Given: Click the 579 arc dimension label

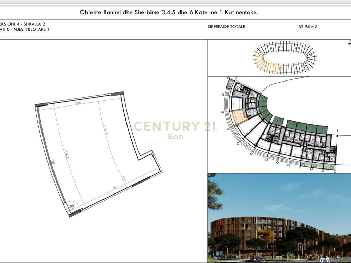Looking at the screenshot, I should pos(106,130).
